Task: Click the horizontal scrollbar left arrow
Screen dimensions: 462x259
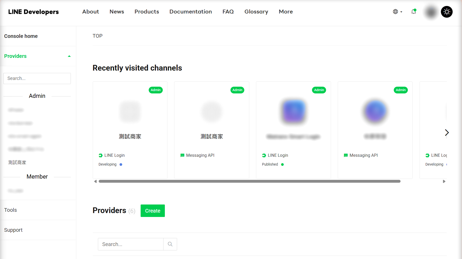Action: click(x=95, y=181)
